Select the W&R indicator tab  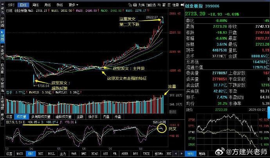click(74, 154)
